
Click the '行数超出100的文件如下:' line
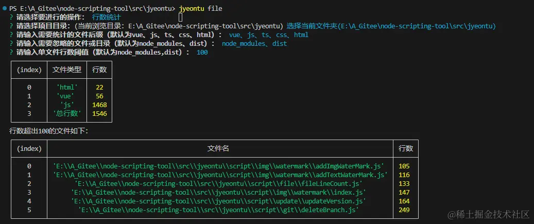(x=49, y=131)
